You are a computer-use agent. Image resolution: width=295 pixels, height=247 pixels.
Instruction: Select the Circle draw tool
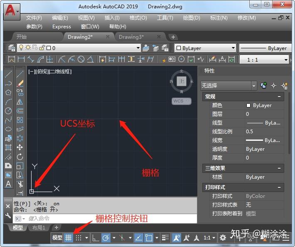coord(8,111)
